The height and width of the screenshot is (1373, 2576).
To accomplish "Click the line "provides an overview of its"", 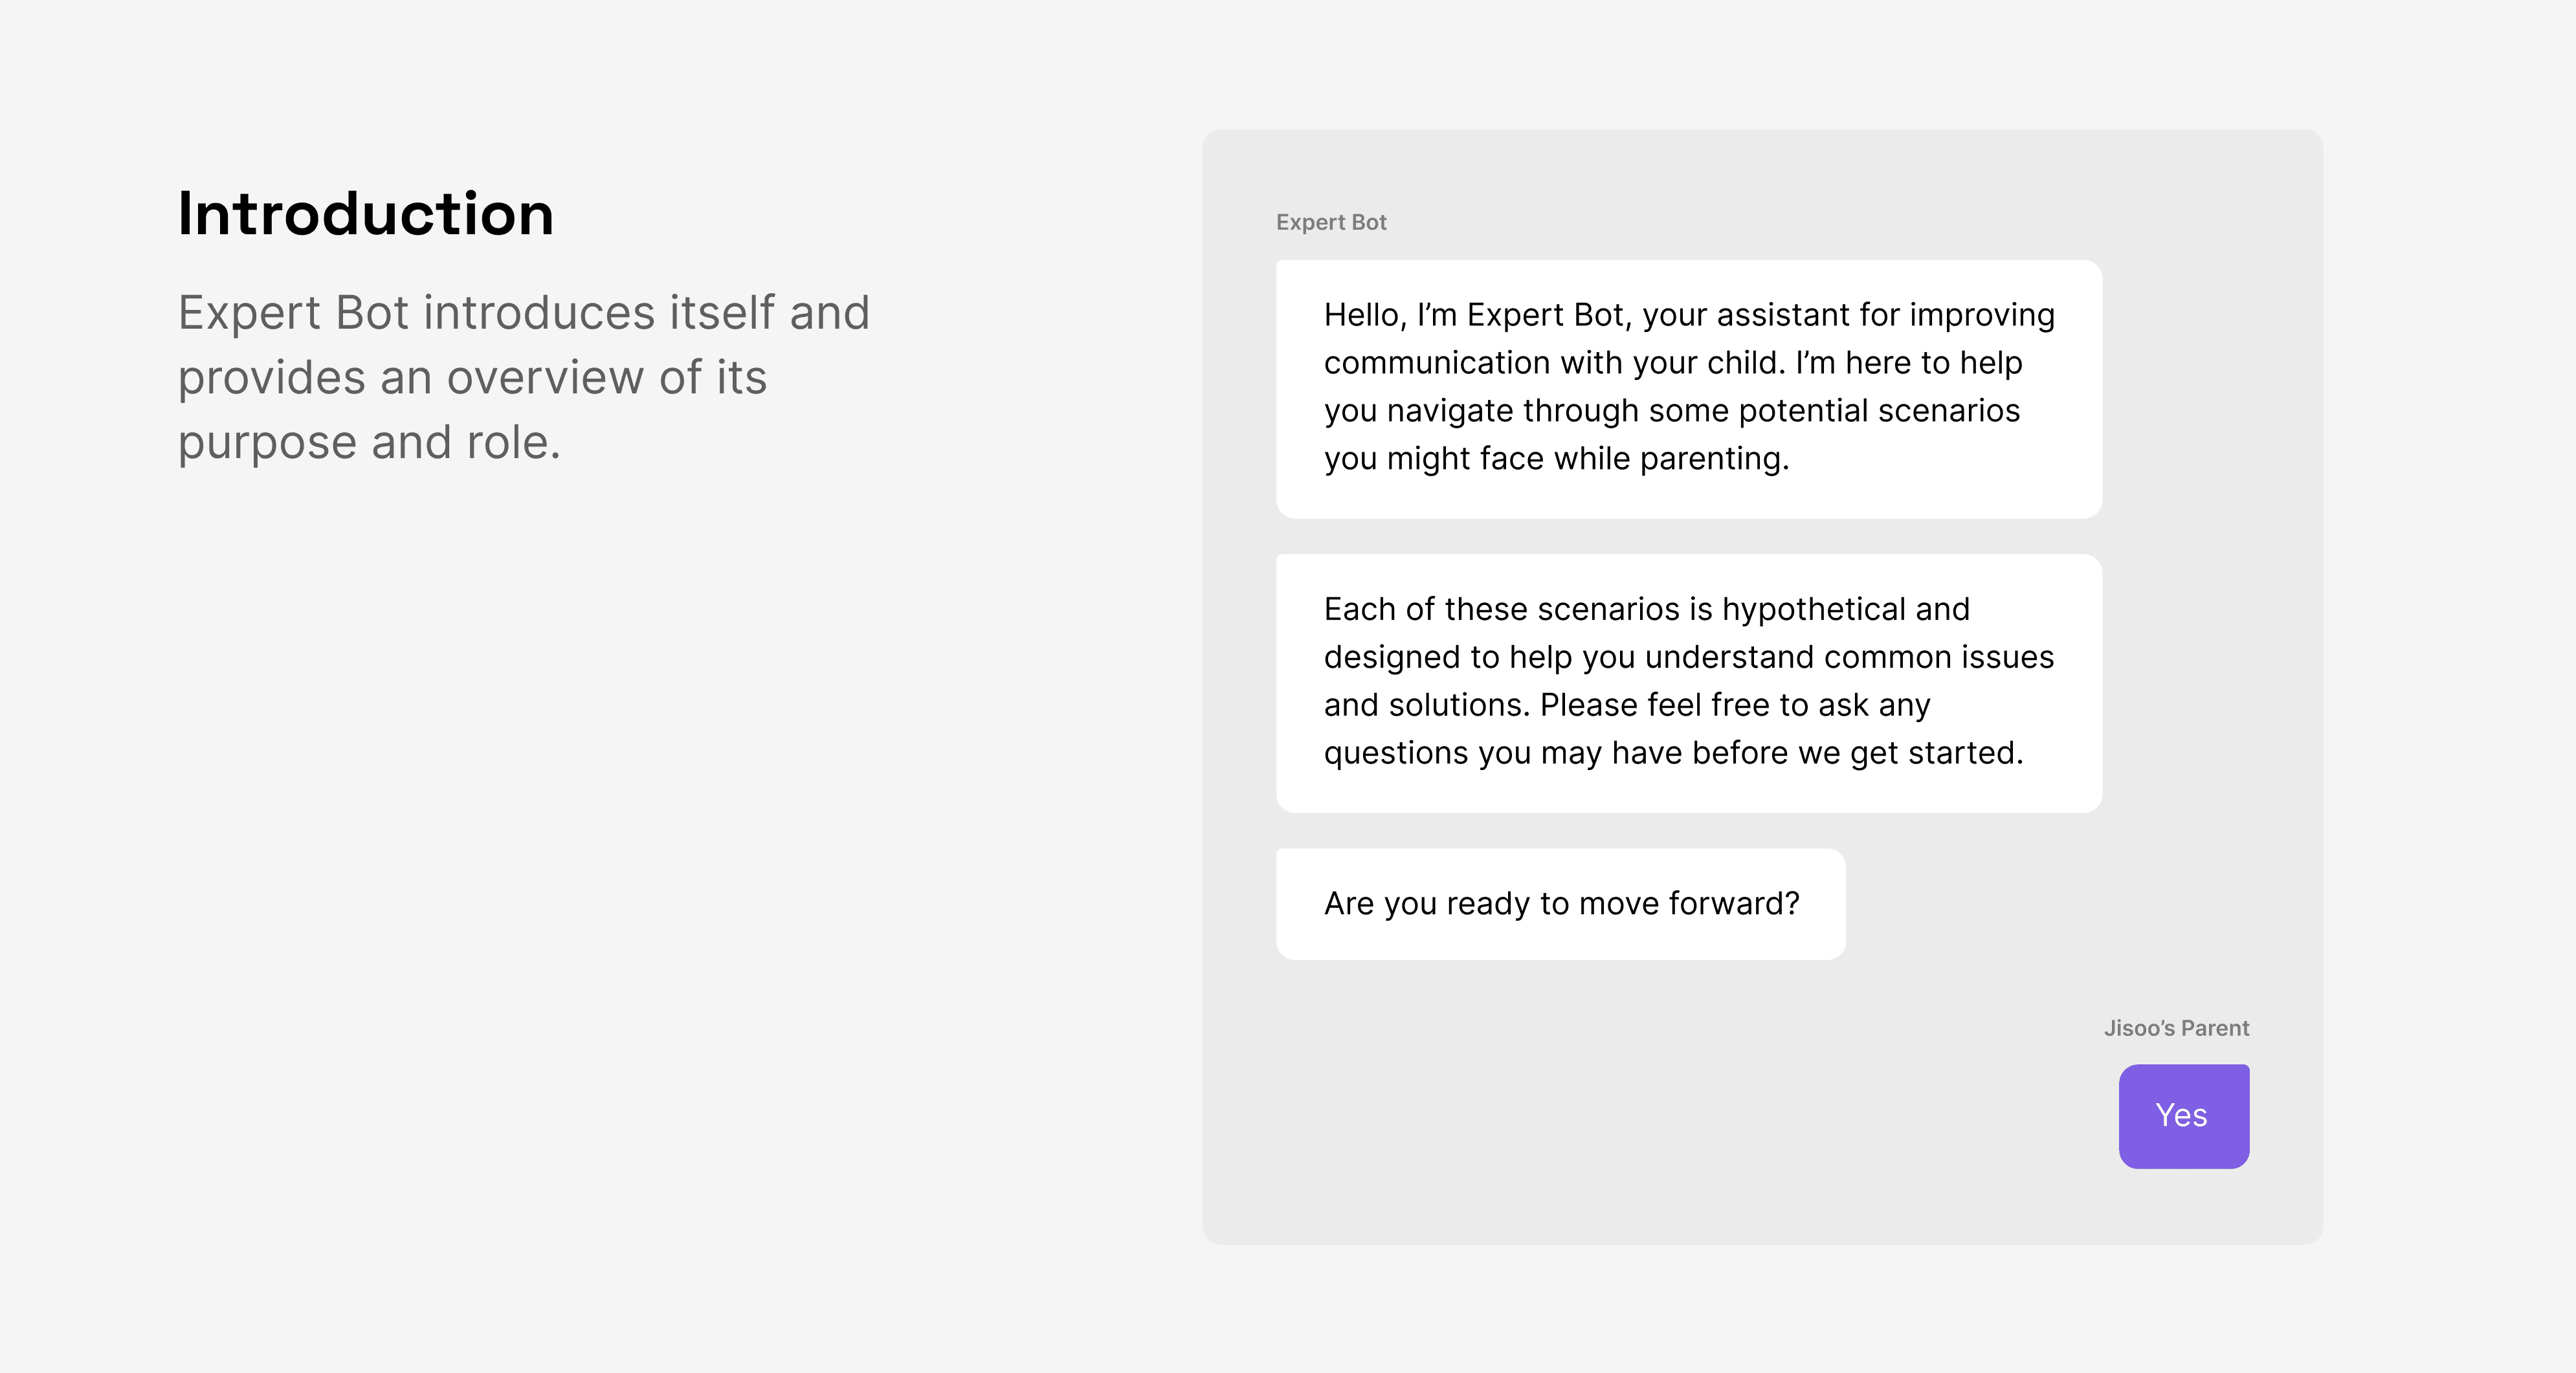I will point(472,378).
